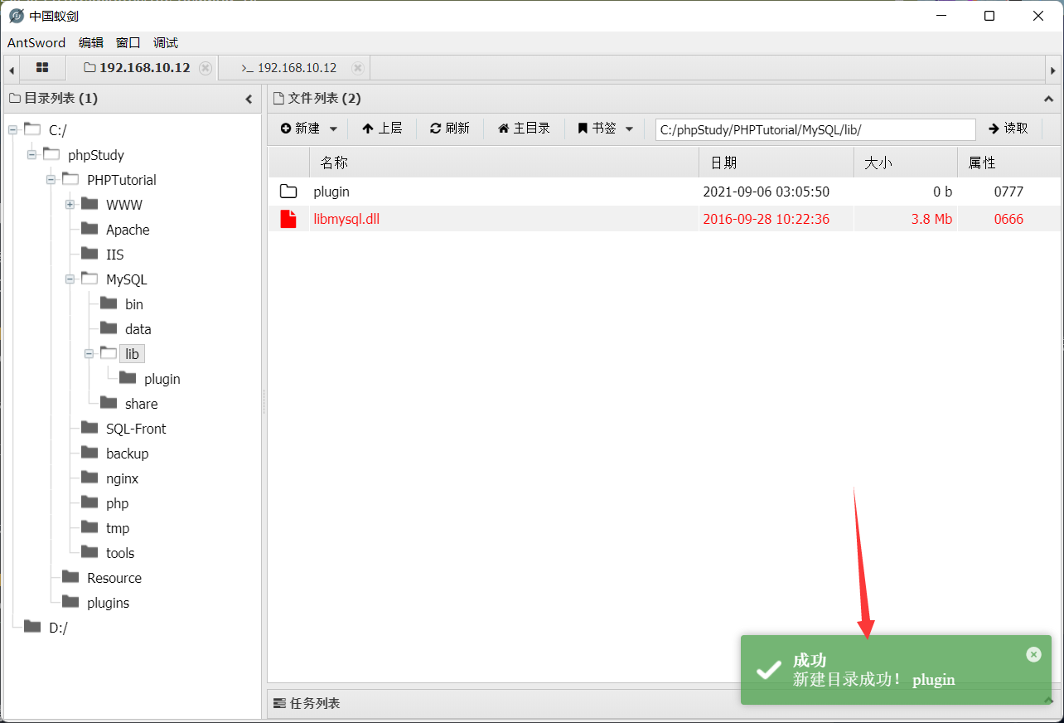This screenshot has height=723, width=1064.
Task: Select the Apache folder in tree
Action: 128,230
